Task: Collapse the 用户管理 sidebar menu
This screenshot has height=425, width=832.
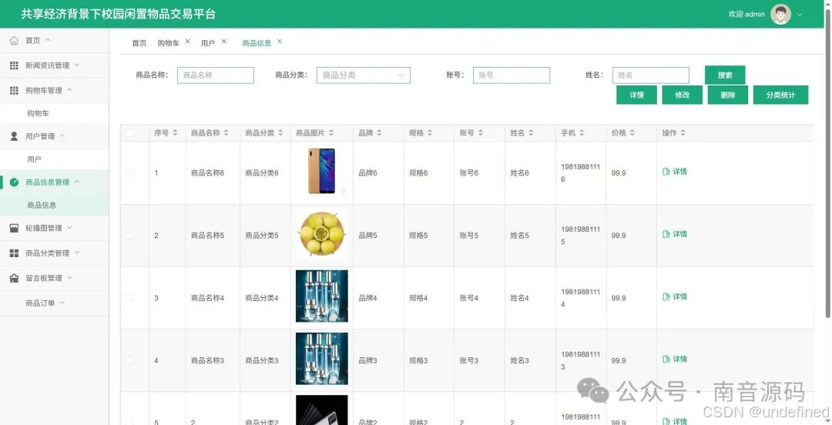Action: coord(62,136)
